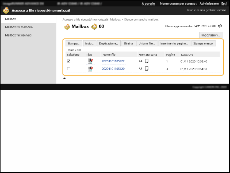Click the Esci logout link
The height and width of the screenshot is (173, 230).
tap(223, 3)
